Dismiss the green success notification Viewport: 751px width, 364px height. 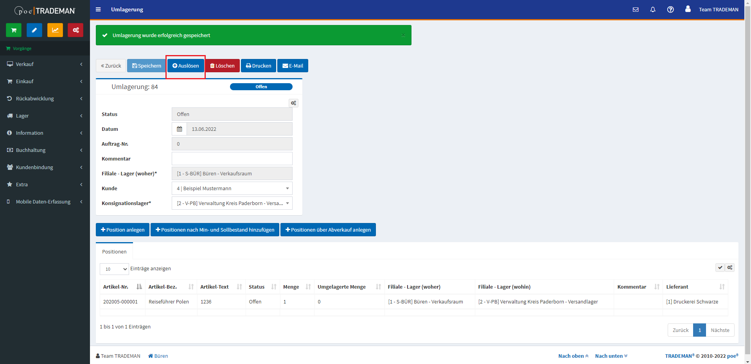(x=403, y=35)
